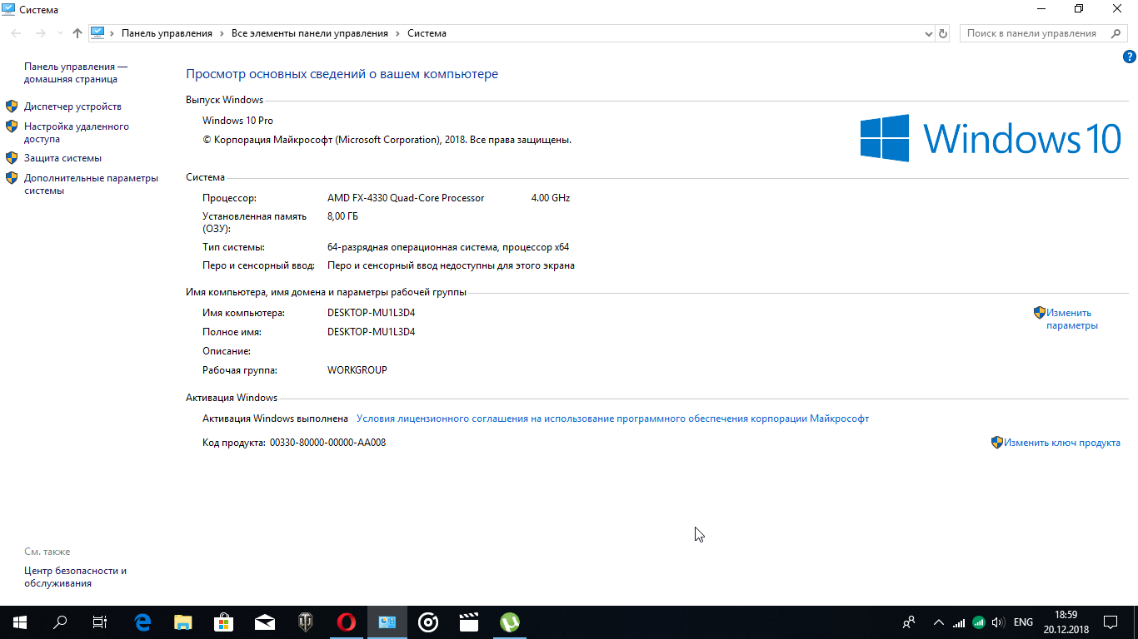
Task: Click the heading "Просмотр основных сведений о вашем компьютере"
Action: coord(342,74)
